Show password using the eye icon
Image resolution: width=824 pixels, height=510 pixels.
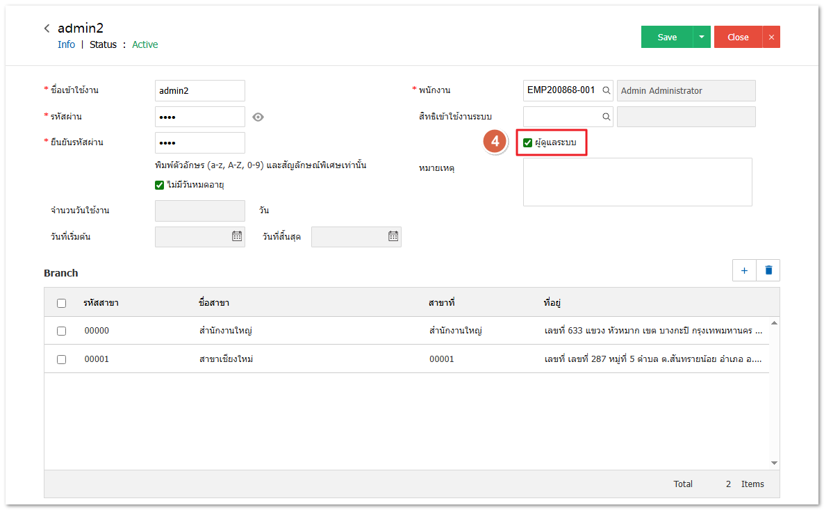pos(258,117)
